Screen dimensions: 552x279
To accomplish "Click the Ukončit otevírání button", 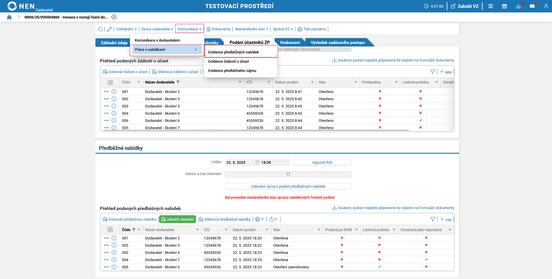I will click(x=178, y=220).
